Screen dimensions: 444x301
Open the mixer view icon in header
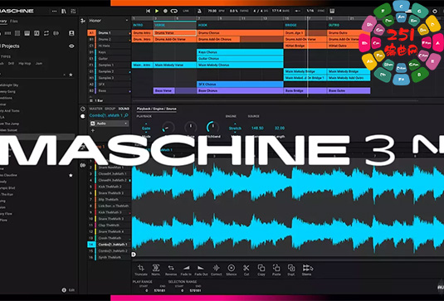pyautogui.click(x=73, y=11)
